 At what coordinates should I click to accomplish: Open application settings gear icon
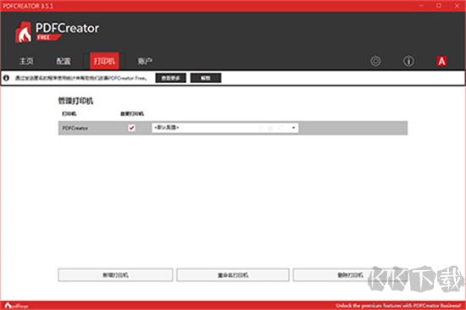[x=375, y=61]
